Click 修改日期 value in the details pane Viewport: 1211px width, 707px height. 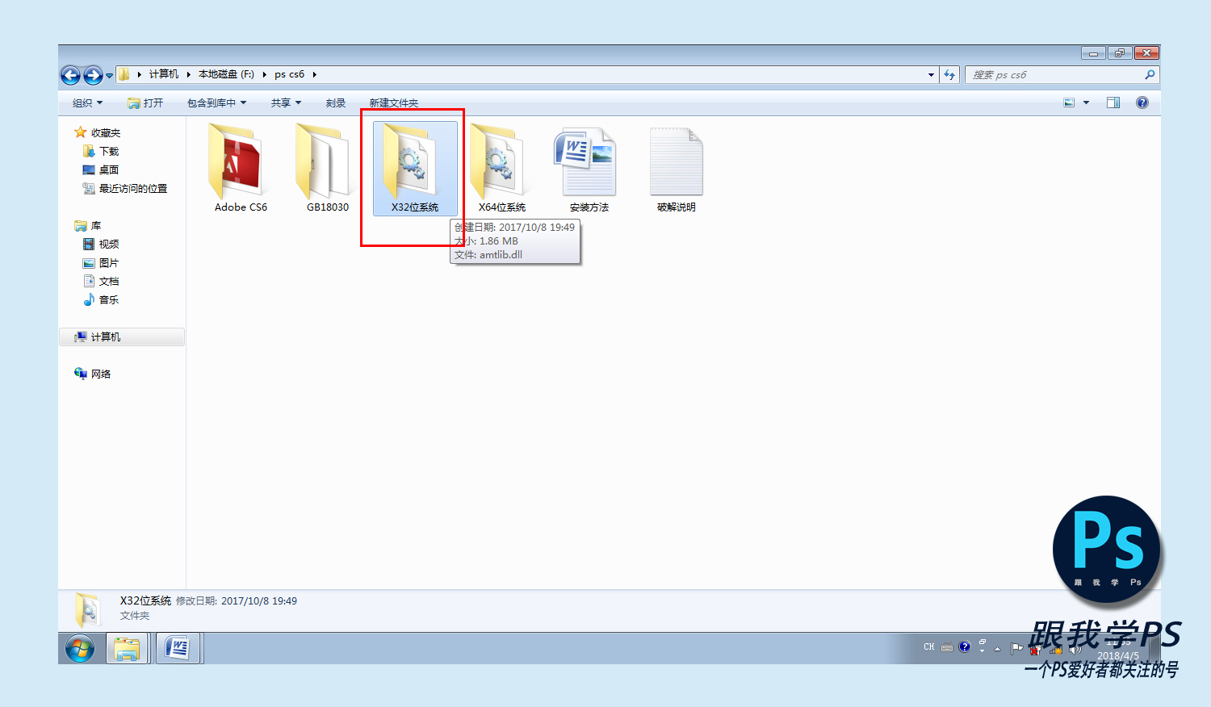click(x=259, y=600)
